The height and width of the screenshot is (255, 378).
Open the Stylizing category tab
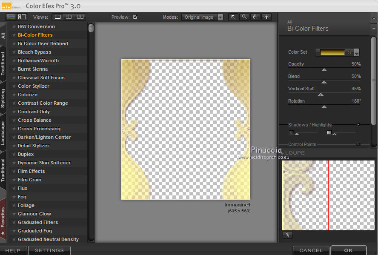point(3,98)
